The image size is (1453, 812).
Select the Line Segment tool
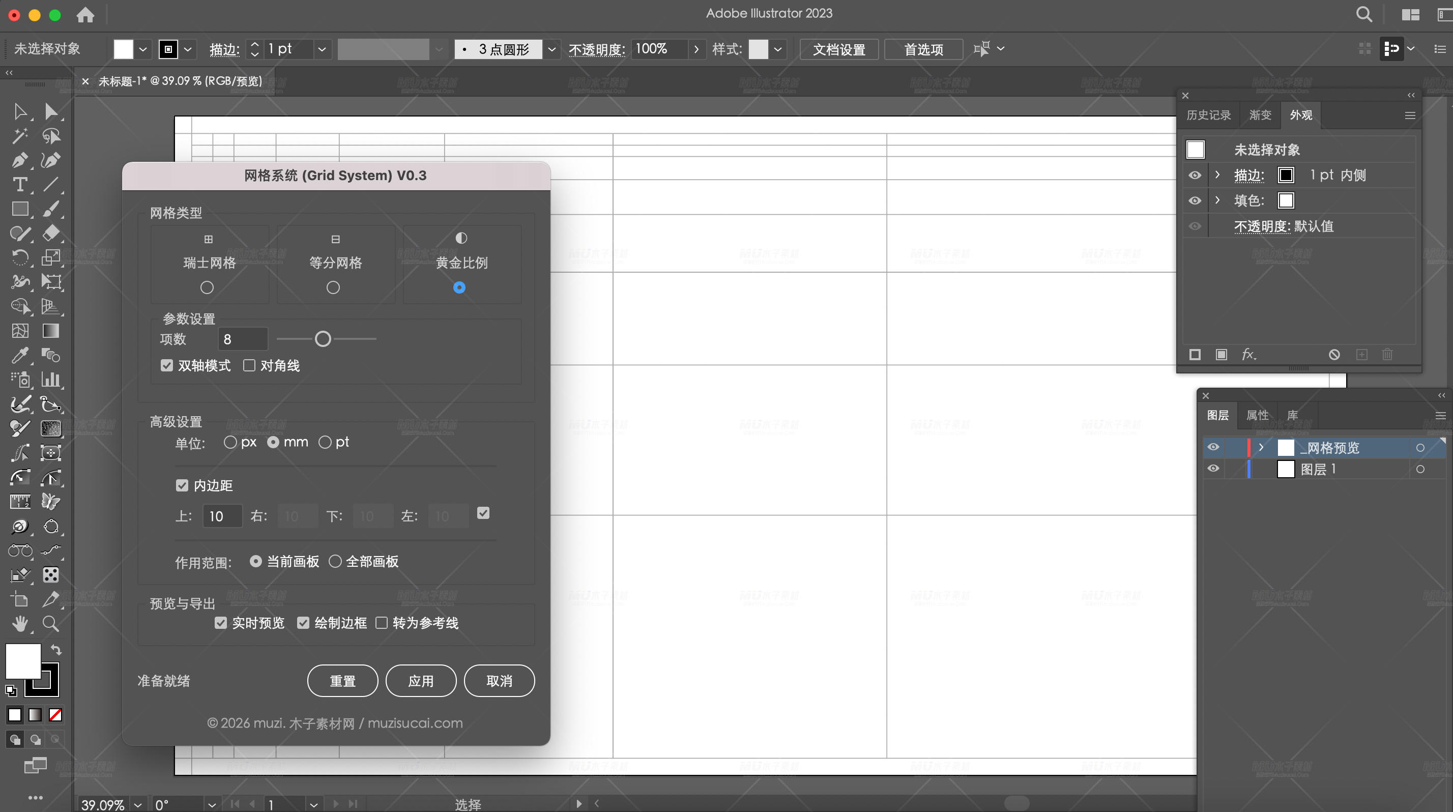[x=51, y=184]
